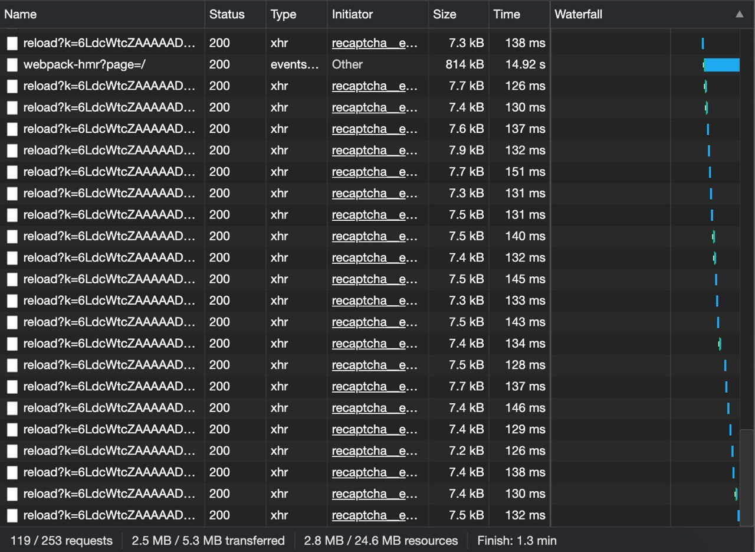
Task: Sort by the Status column header
Action: (226, 14)
